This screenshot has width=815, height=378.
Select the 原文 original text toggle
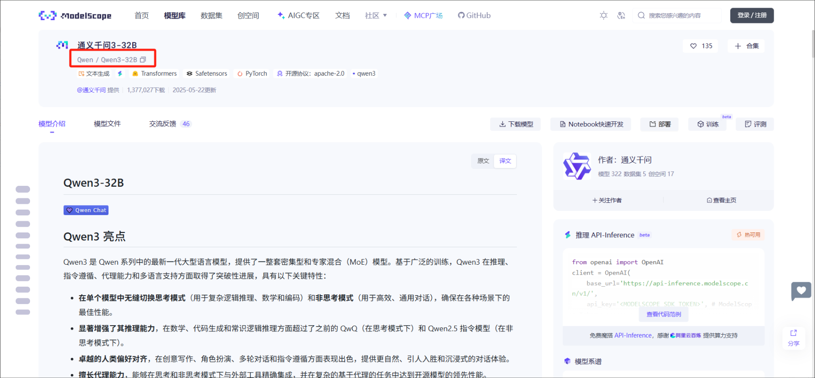[483, 161]
